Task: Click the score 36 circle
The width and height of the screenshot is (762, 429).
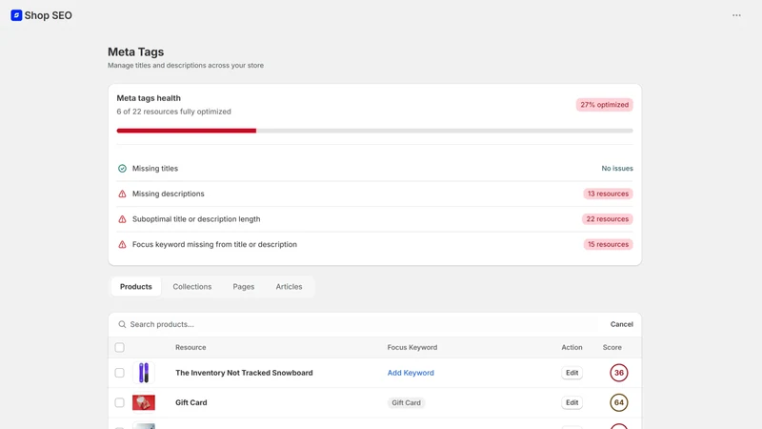Action: tap(618, 373)
